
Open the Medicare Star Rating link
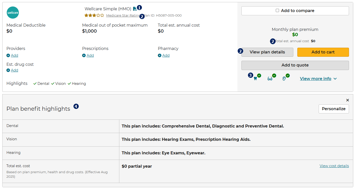(x=122, y=16)
